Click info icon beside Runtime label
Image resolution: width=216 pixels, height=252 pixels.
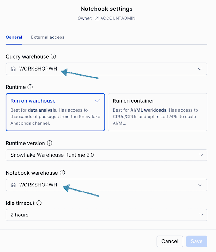(x=30, y=87)
